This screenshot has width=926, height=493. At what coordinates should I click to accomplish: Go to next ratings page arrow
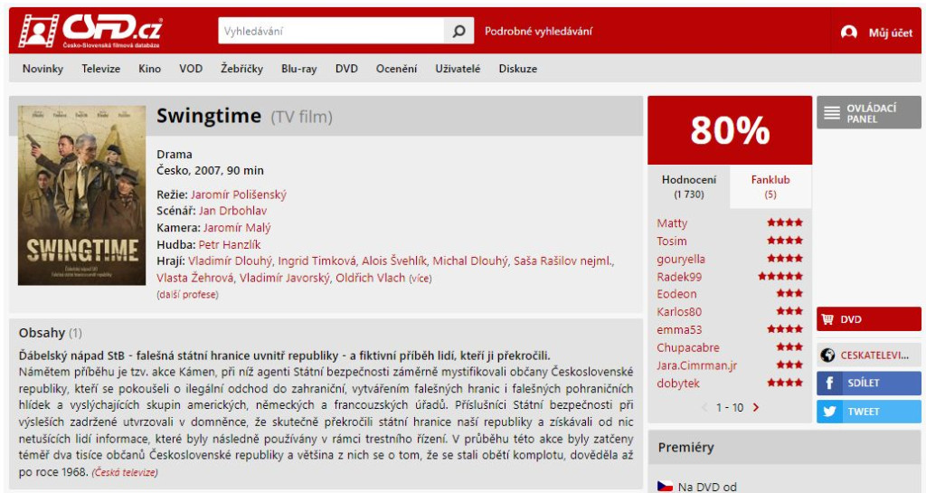(755, 407)
